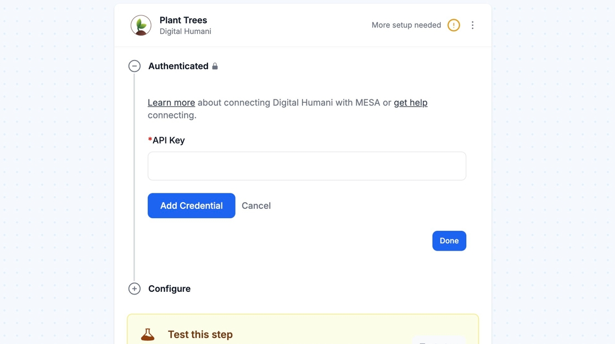
Task: Click the Plant Trees seedling logo
Action: (x=141, y=25)
